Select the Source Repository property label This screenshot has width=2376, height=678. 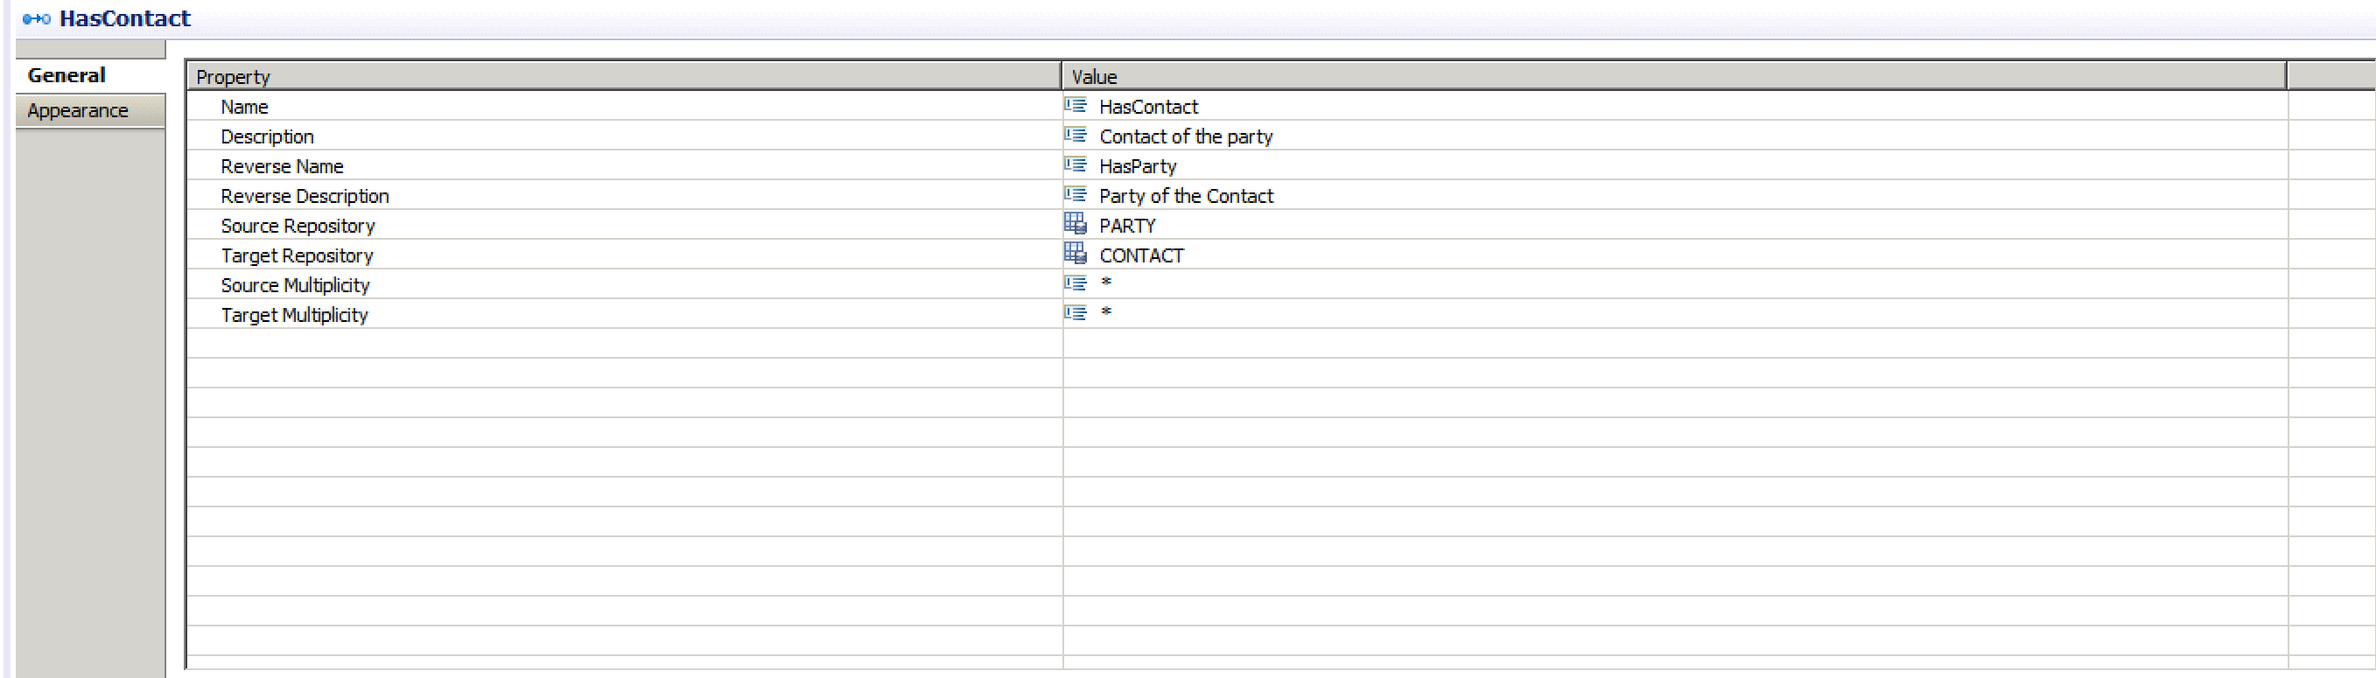coord(298,226)
